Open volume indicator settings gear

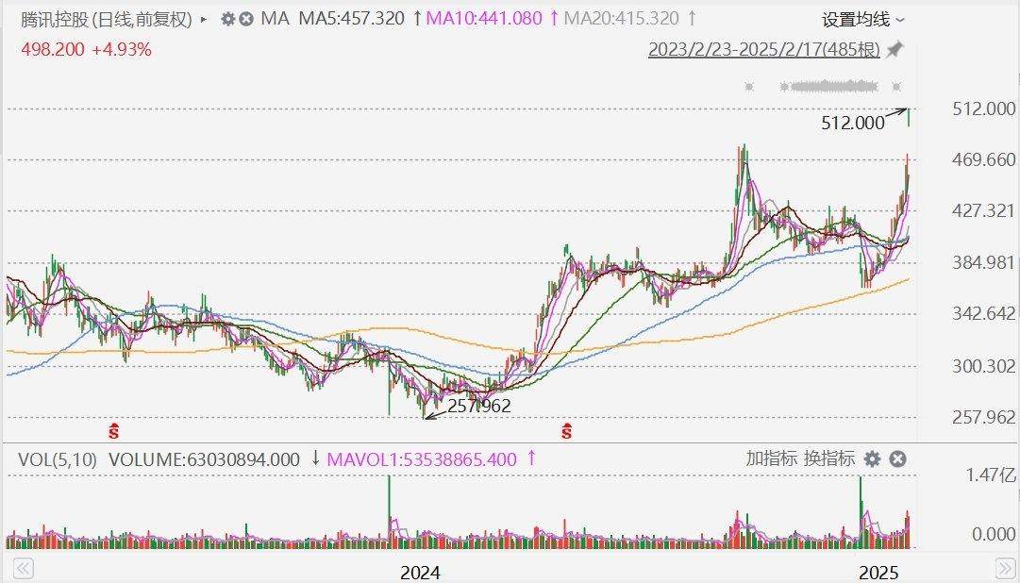coord(873,459)
